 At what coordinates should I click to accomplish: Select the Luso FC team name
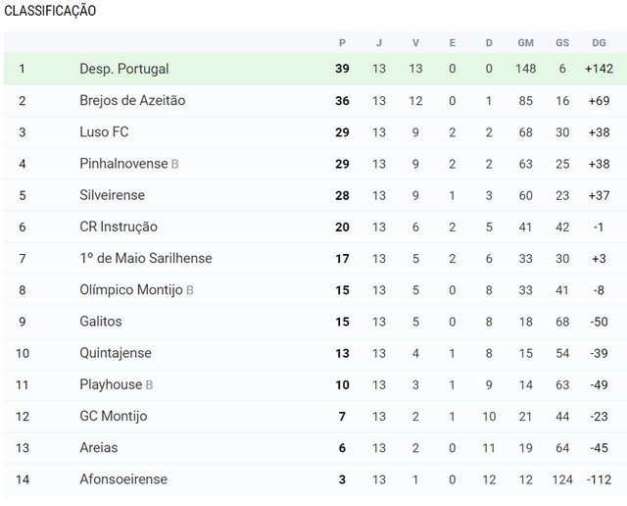(104, 132)
